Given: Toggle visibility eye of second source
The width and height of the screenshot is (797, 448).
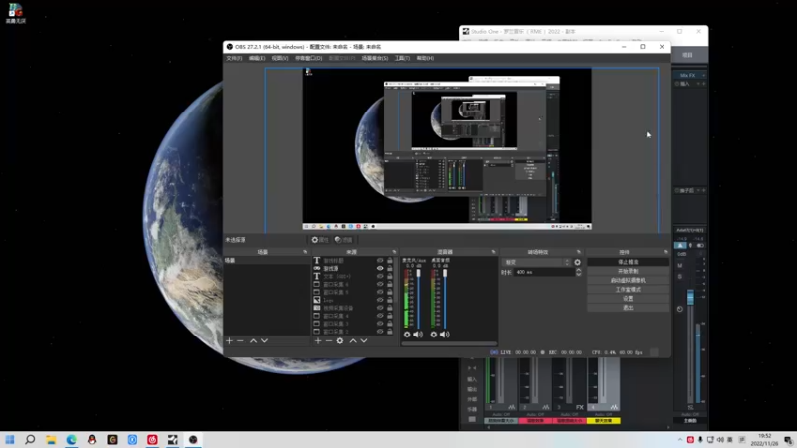Looking at the screenshot, I should pyautogui.click(x=380, y=269).
